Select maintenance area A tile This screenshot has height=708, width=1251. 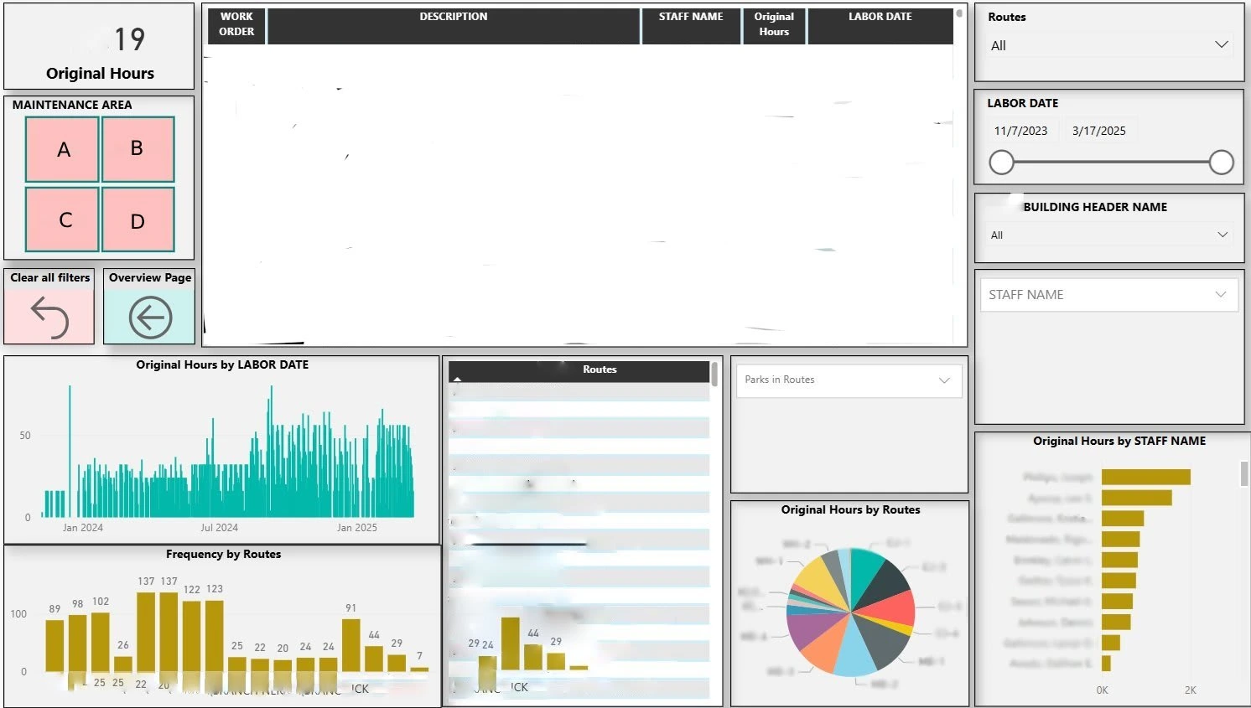(62, 149)
